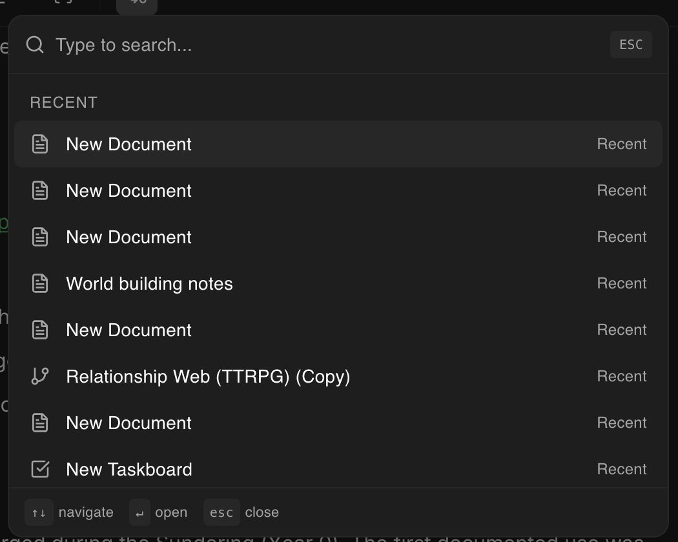Click the taskboard checkbox icon beside New Taskboard
Screen dimensions: 678x542
pyautogui.click(x=40, y=469)
